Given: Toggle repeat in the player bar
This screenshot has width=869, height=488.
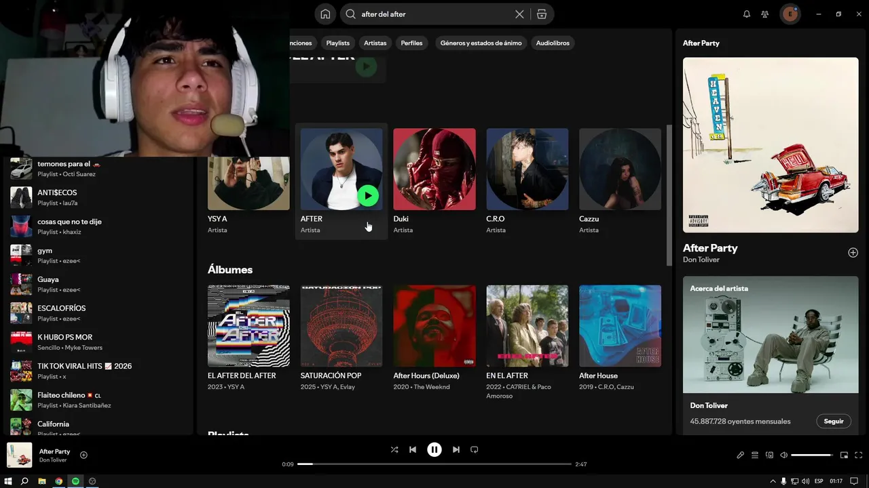Looking at the screenshot, I should [475, 449].
